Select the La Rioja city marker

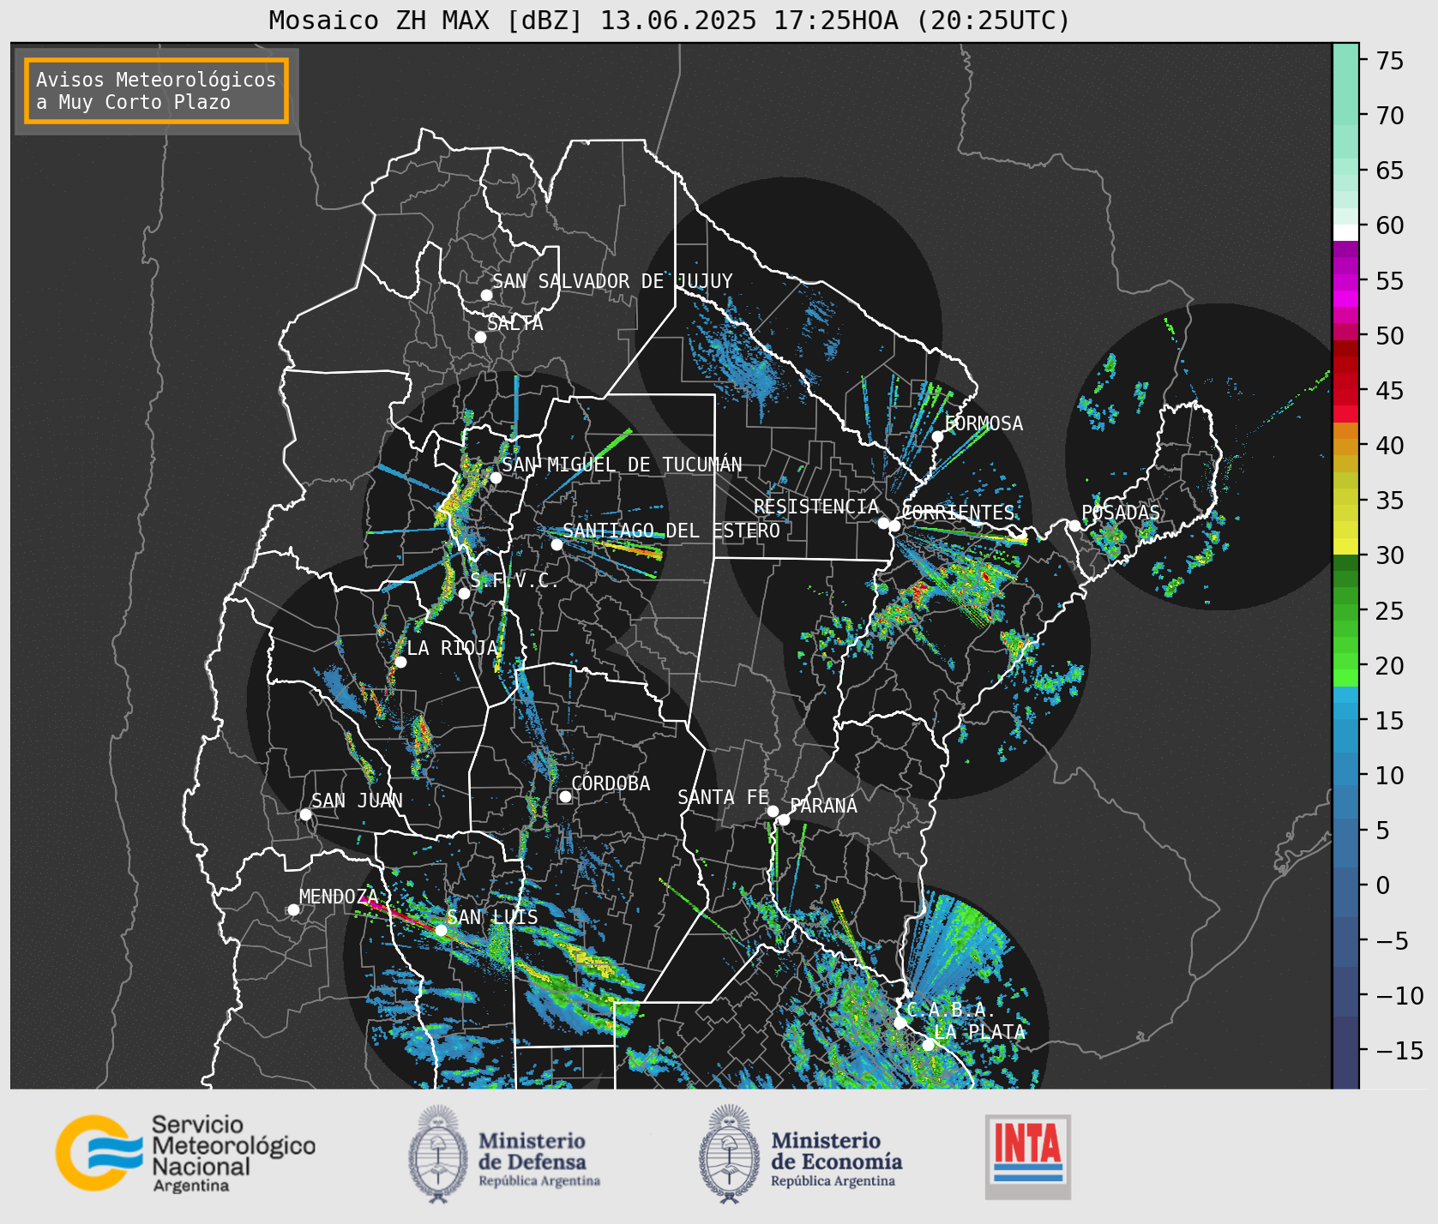pyautogui.click(x=400, y=662)
